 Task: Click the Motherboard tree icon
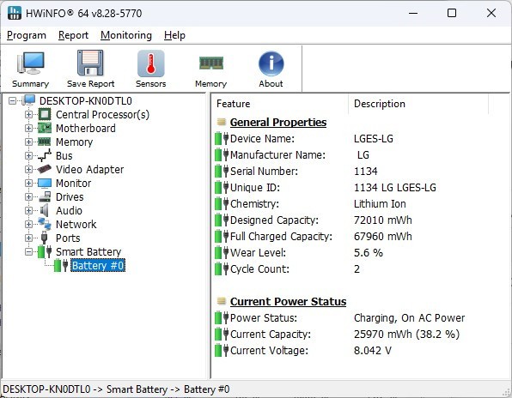click(x=45, y=128)
